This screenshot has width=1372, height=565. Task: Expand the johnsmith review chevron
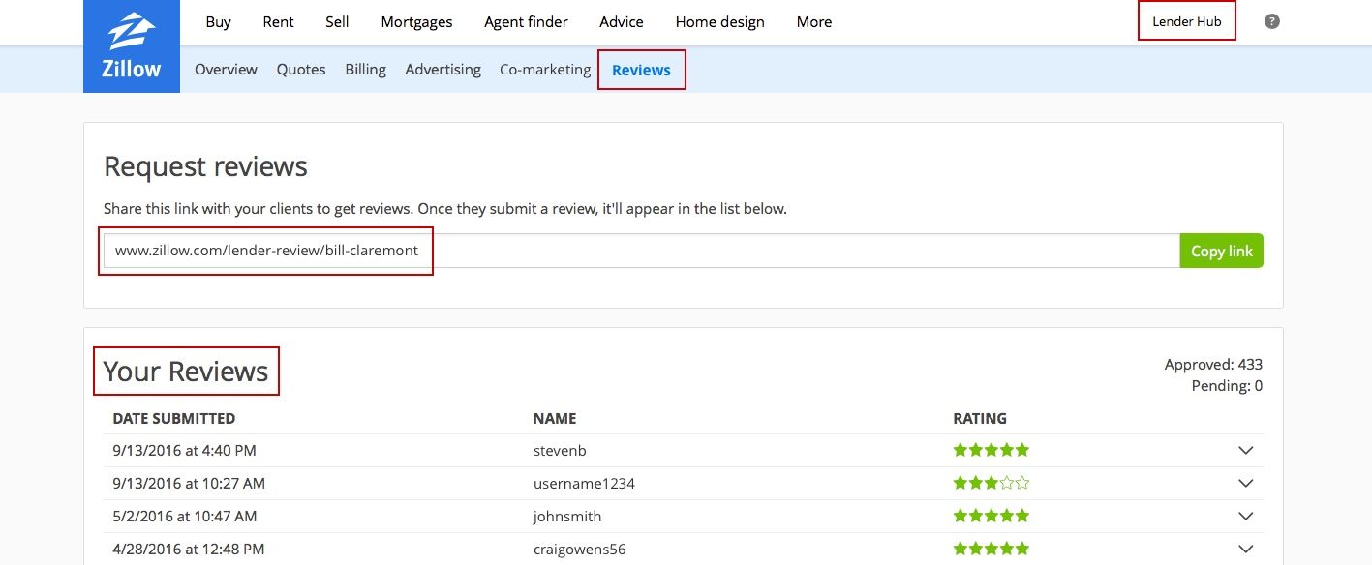click(x=1245, y=517)
